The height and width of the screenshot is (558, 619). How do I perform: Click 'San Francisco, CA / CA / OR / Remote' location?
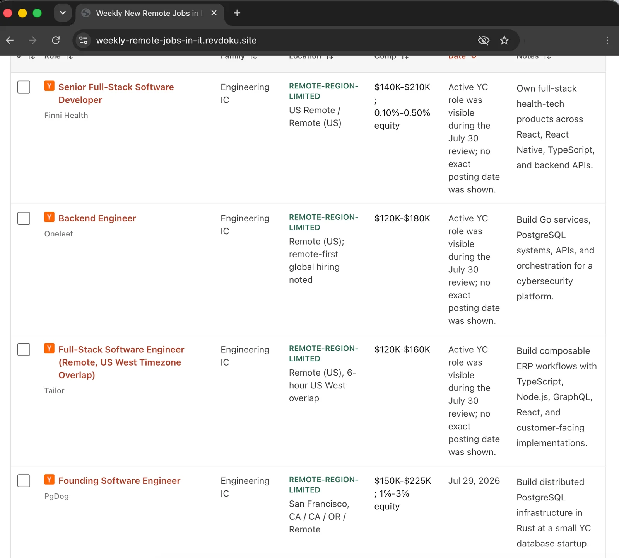[319, 517]
